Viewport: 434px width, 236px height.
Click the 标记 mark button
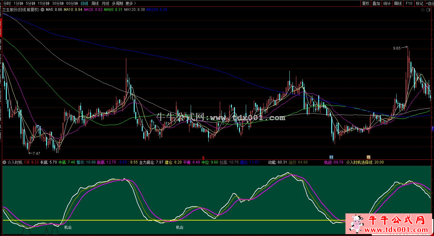tap(419, 3)
